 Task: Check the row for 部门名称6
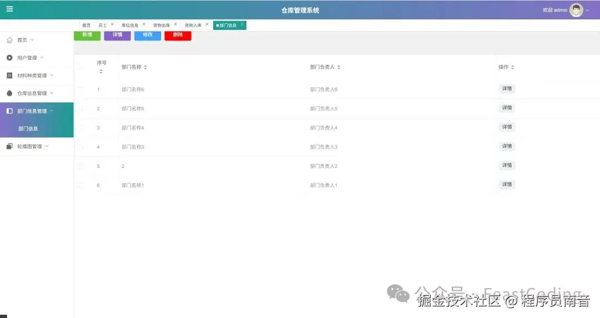click(81, 89)
